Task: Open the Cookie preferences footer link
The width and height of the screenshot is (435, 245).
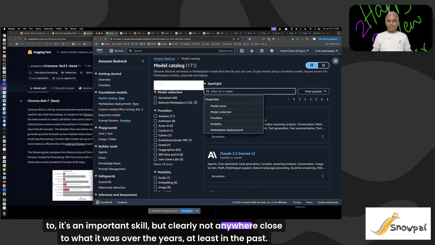Action: coord(328,203)
